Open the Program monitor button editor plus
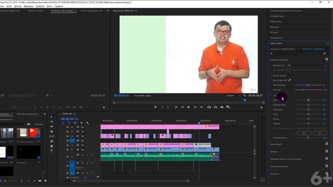This screenshot has height=187, width=333. click(x=261, y=108)
